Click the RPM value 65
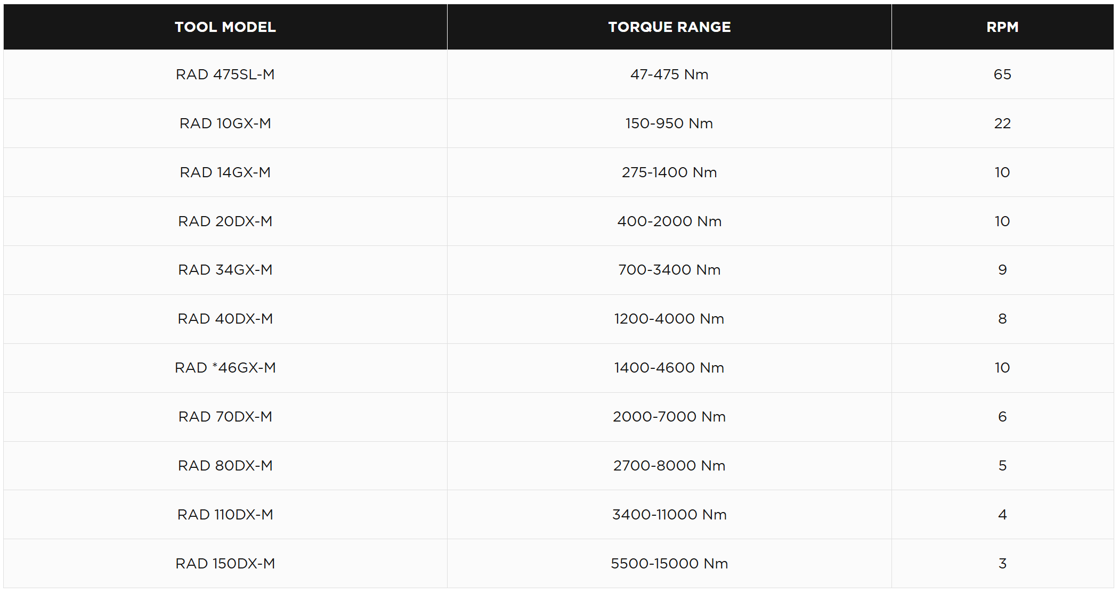The image size is (1119, 594). click(x=1002, y=75)
